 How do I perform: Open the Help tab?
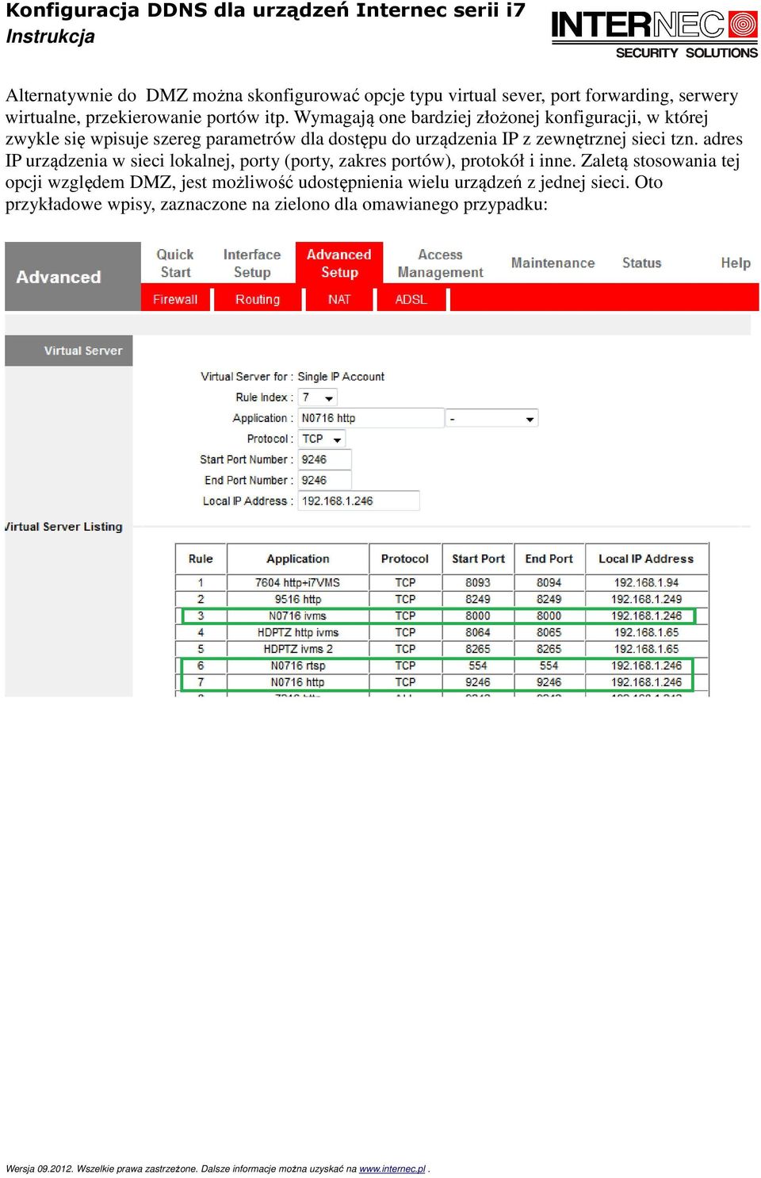(736, 263)
